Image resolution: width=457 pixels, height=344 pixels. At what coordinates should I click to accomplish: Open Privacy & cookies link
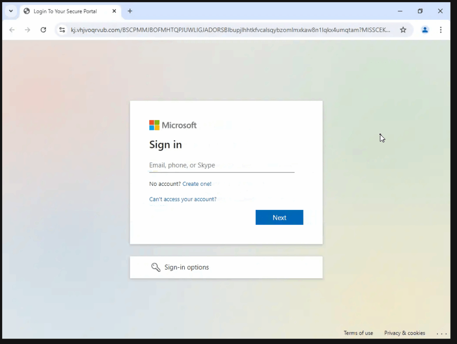point(404,333)
